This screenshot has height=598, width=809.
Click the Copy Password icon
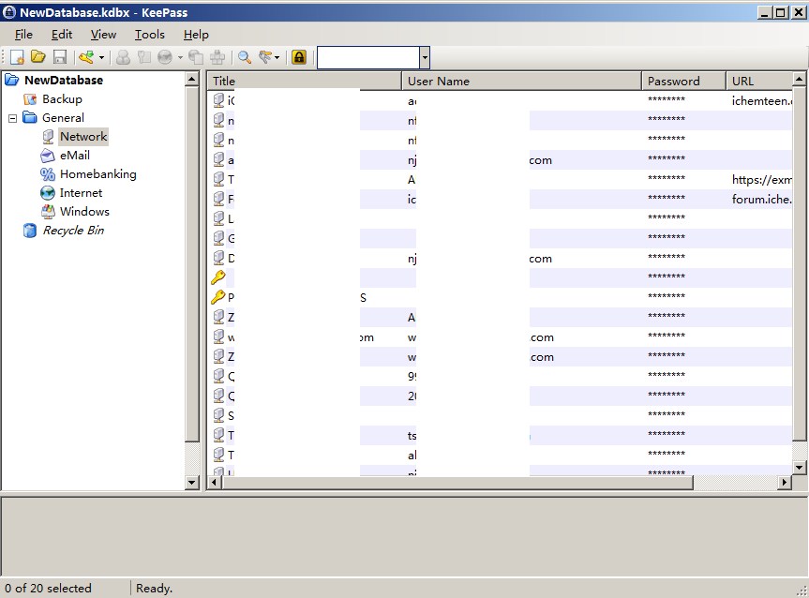pyautogui.click(x=144, y=57)
